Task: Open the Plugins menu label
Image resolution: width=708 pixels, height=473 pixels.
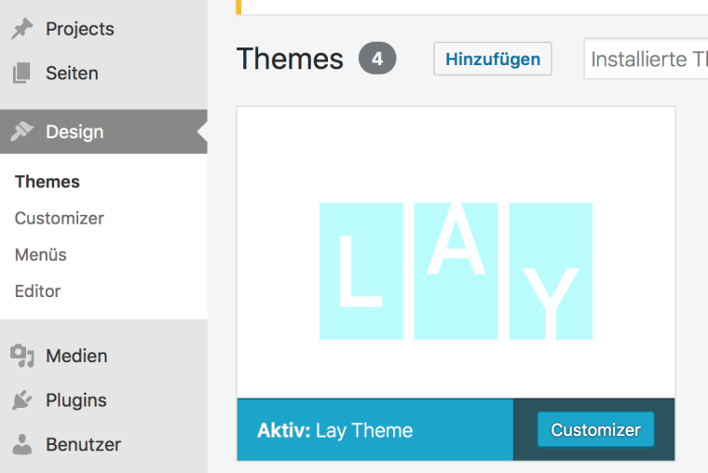Action: coord(76,400)
